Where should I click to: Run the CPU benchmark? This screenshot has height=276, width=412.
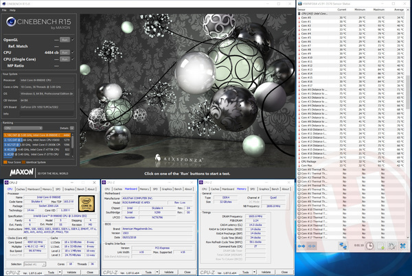[65, 52]
